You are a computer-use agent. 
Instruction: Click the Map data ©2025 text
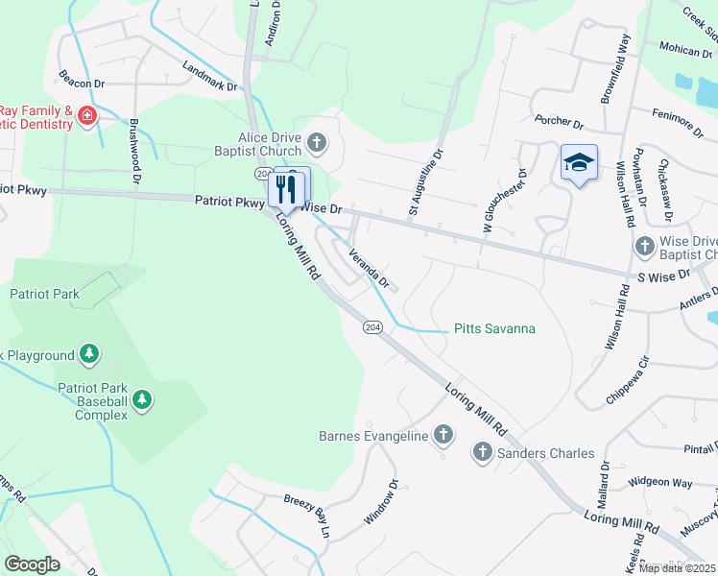[x=677, y=568]
